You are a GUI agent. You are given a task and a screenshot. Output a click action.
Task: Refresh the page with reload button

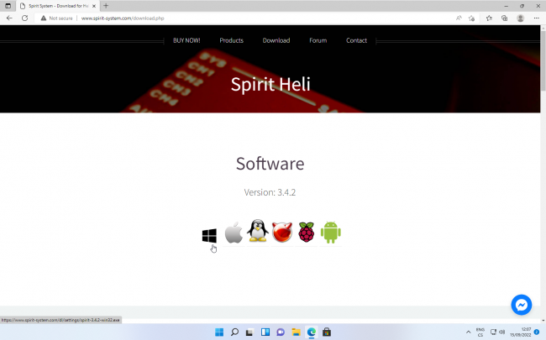pyautogui.click(x=24, y=18)
